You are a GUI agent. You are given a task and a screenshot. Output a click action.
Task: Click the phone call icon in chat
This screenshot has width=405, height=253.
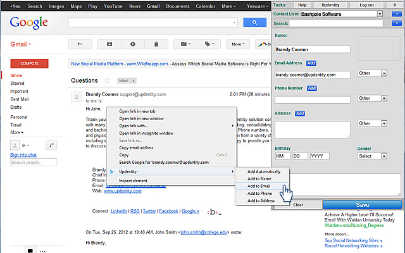point(51,145)
